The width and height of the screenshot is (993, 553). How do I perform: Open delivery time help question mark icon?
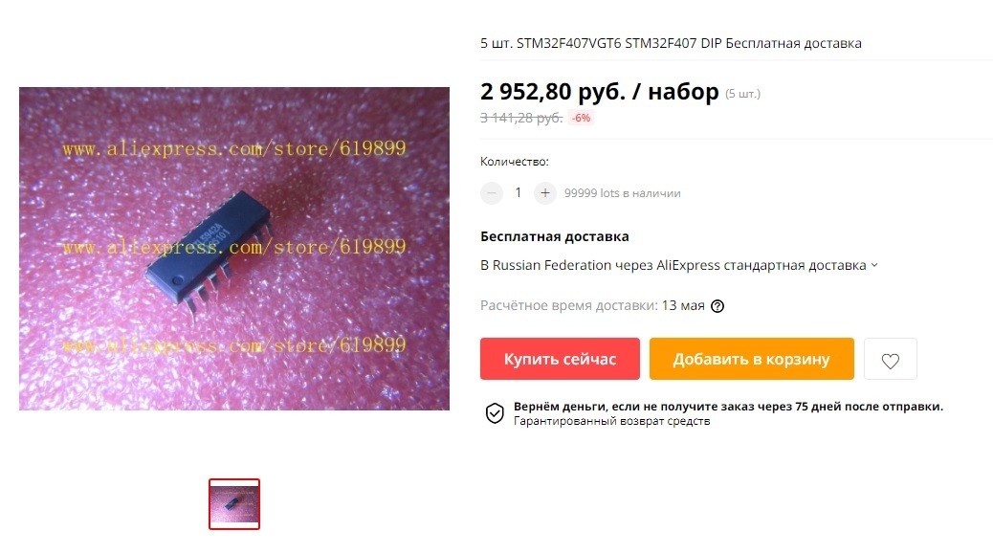pyautogui.click(x=717, y=306)
